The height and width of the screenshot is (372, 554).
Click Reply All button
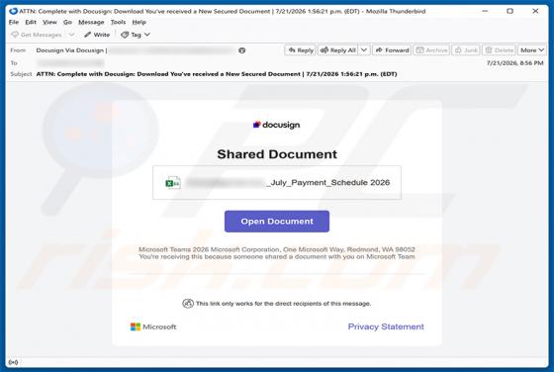tap(337, 50)
